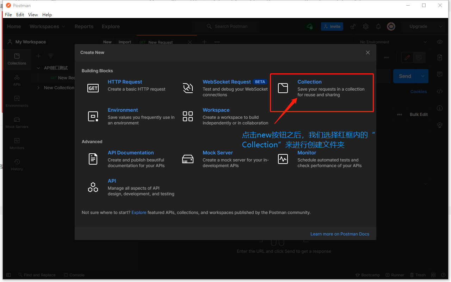This screenshot has height=282, width=451.
Task: Close the Create New dialog
Action: [x=368, y=53]
